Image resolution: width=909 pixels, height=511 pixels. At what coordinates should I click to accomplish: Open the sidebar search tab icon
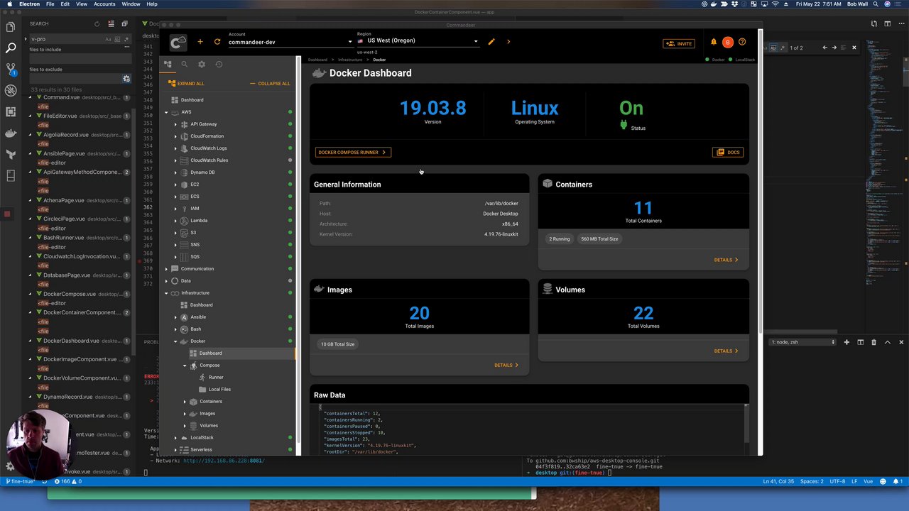click(x=184, y=64)
